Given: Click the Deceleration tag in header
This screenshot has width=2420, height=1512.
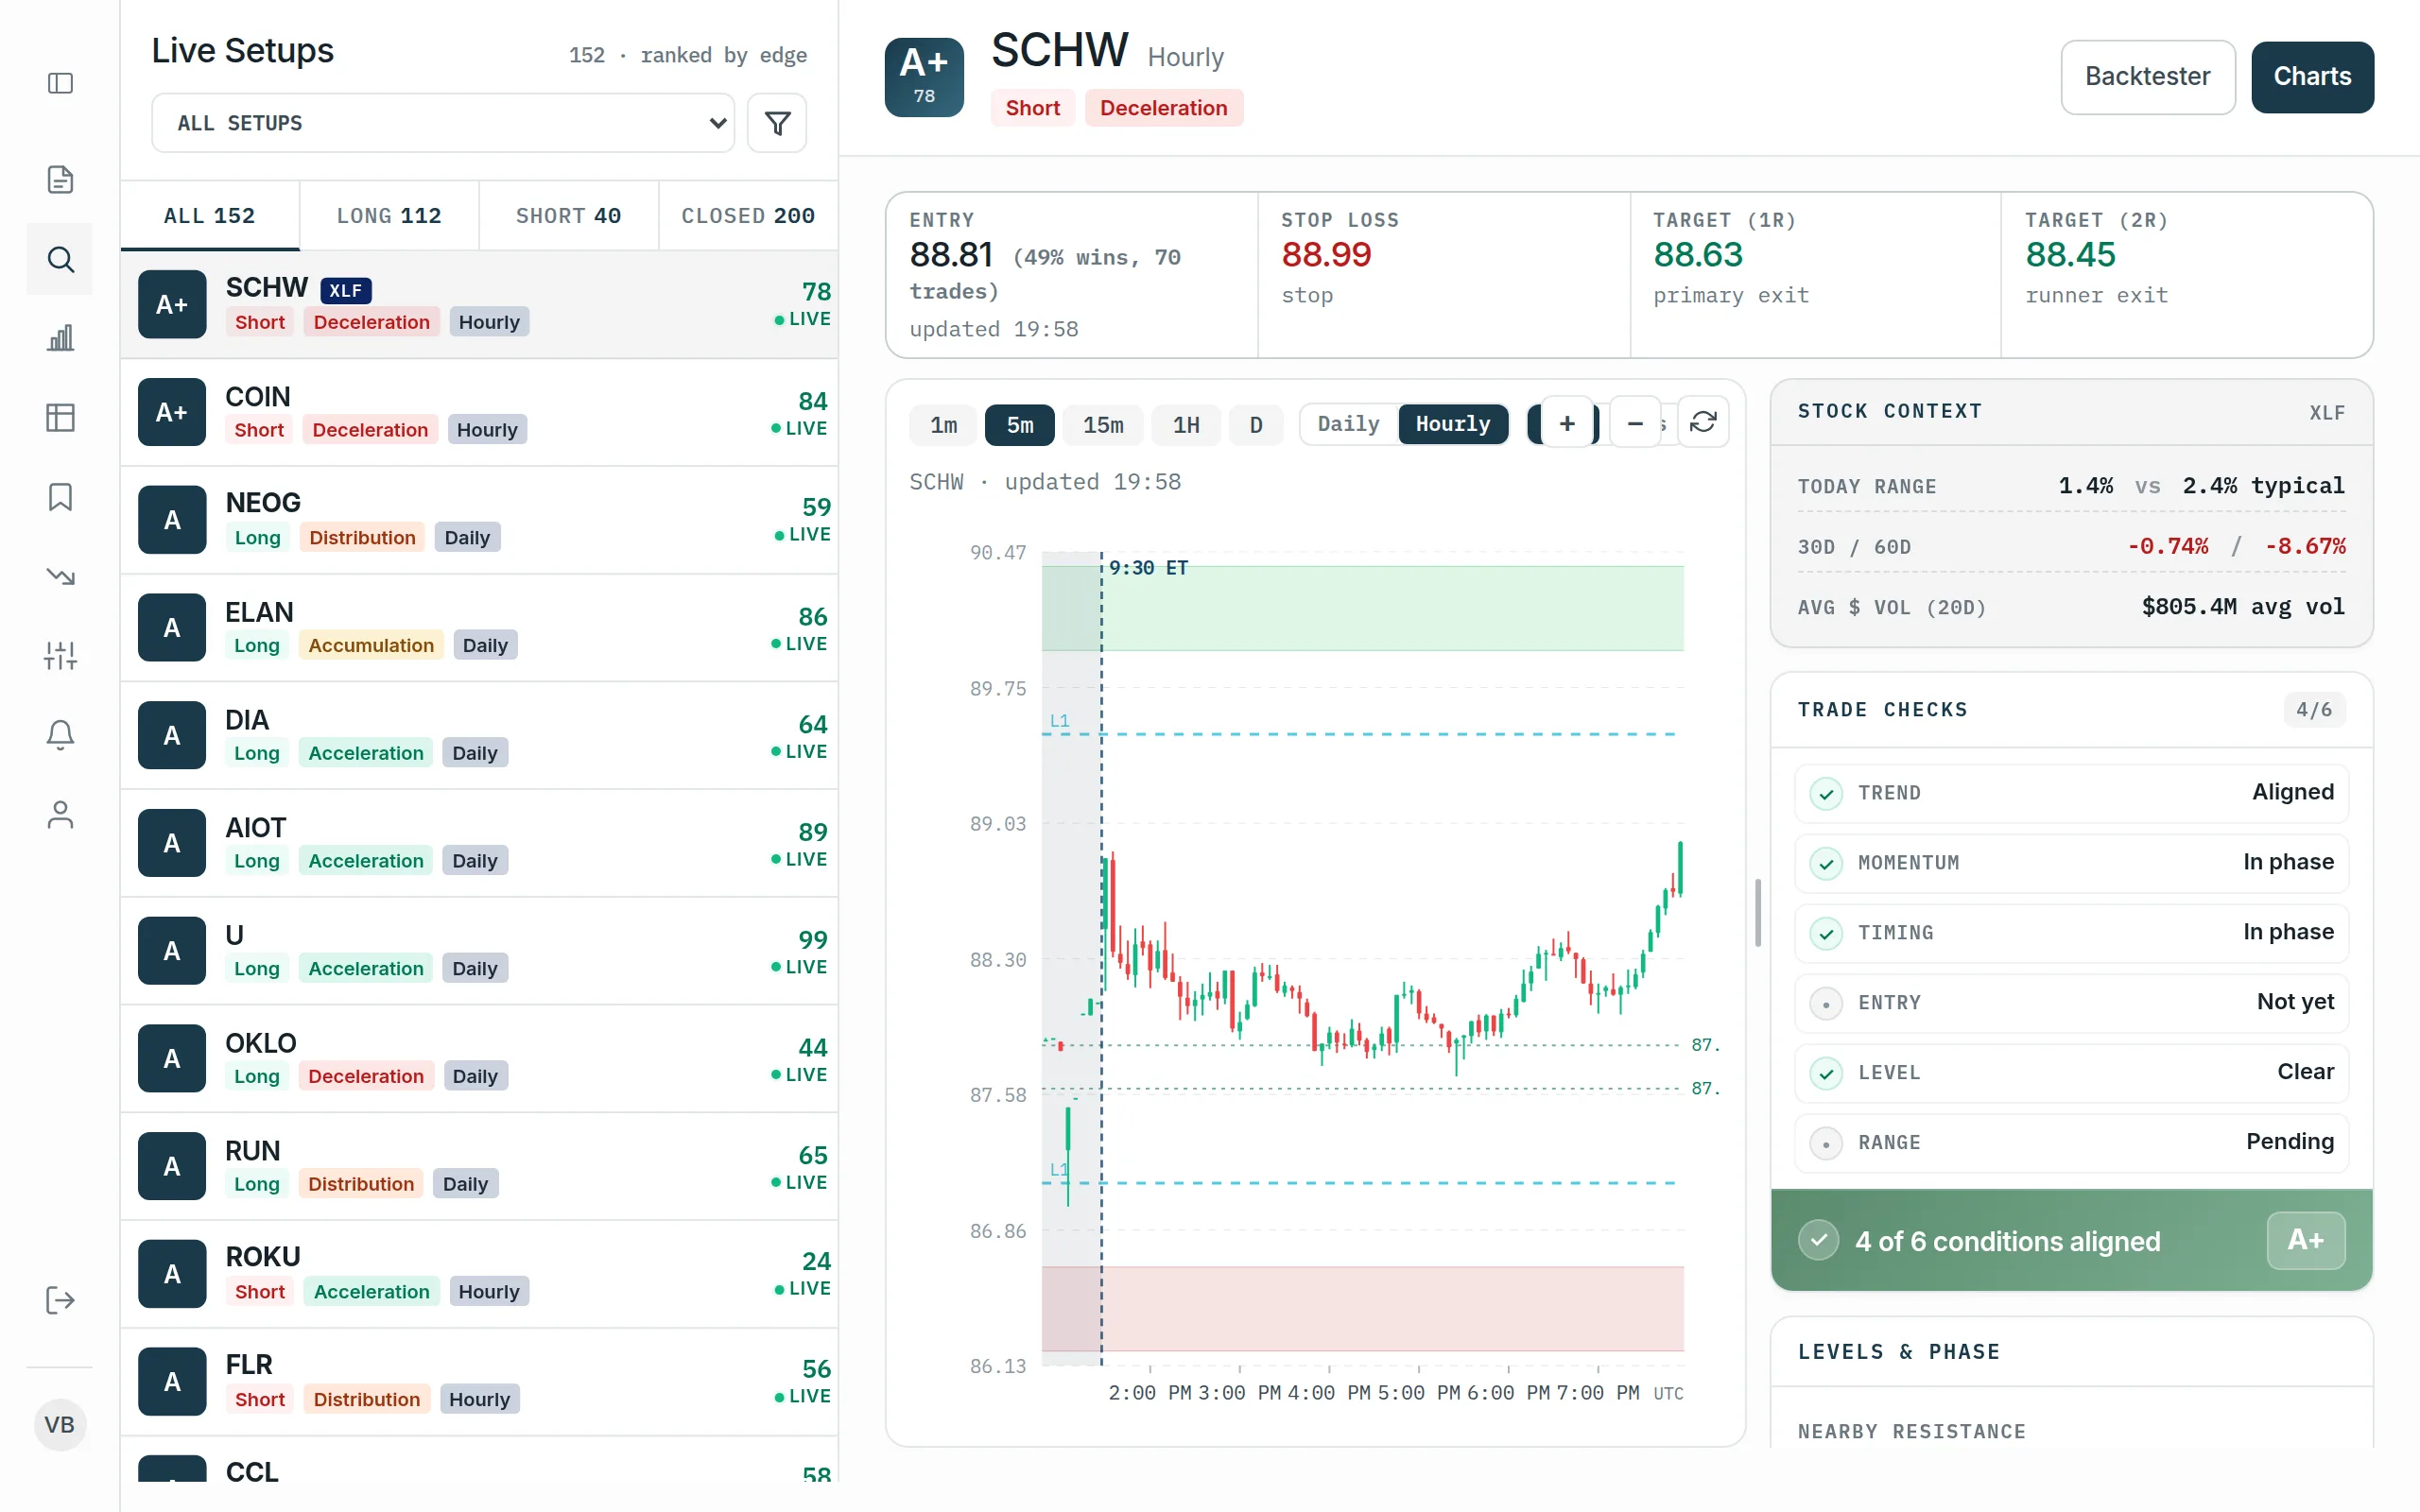Looking at the screenshot, I should (1163, 108).
